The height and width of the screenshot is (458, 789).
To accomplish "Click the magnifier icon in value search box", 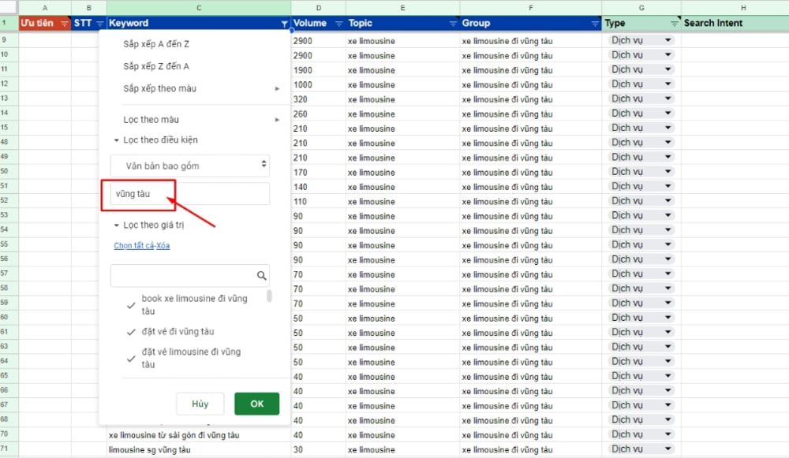I will click(262, 275).
